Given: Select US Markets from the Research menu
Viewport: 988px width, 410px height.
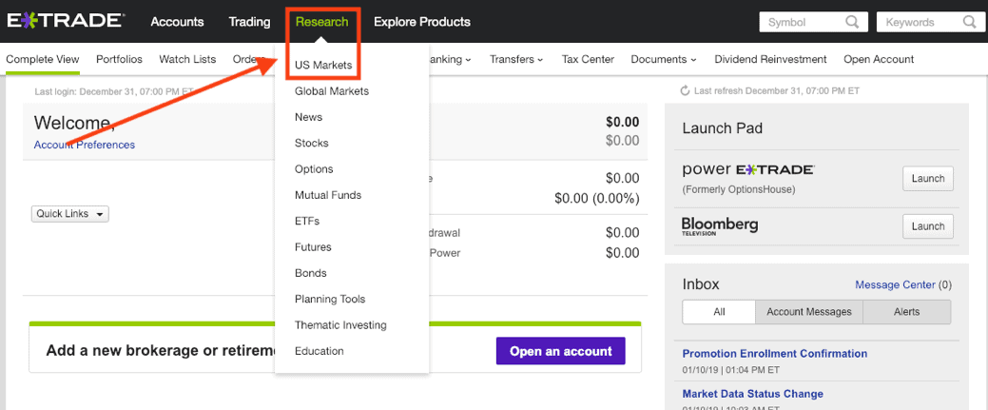Looking at the screenshot, I should pyautogui.click(x=323, y=65).
